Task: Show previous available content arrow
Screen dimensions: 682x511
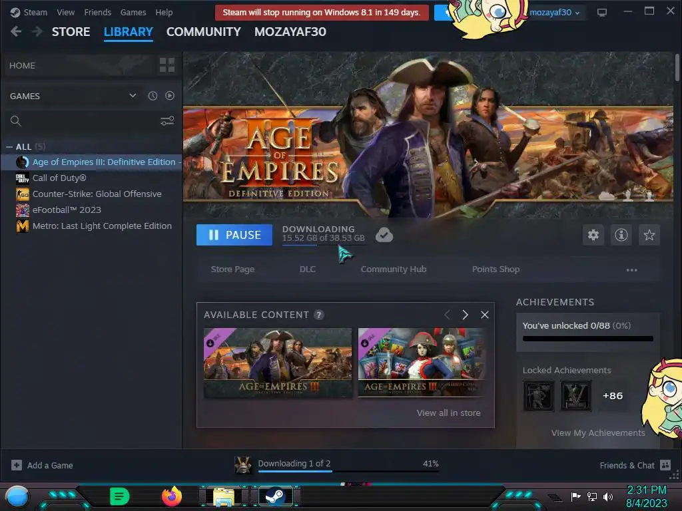Action: pos(447,315)
